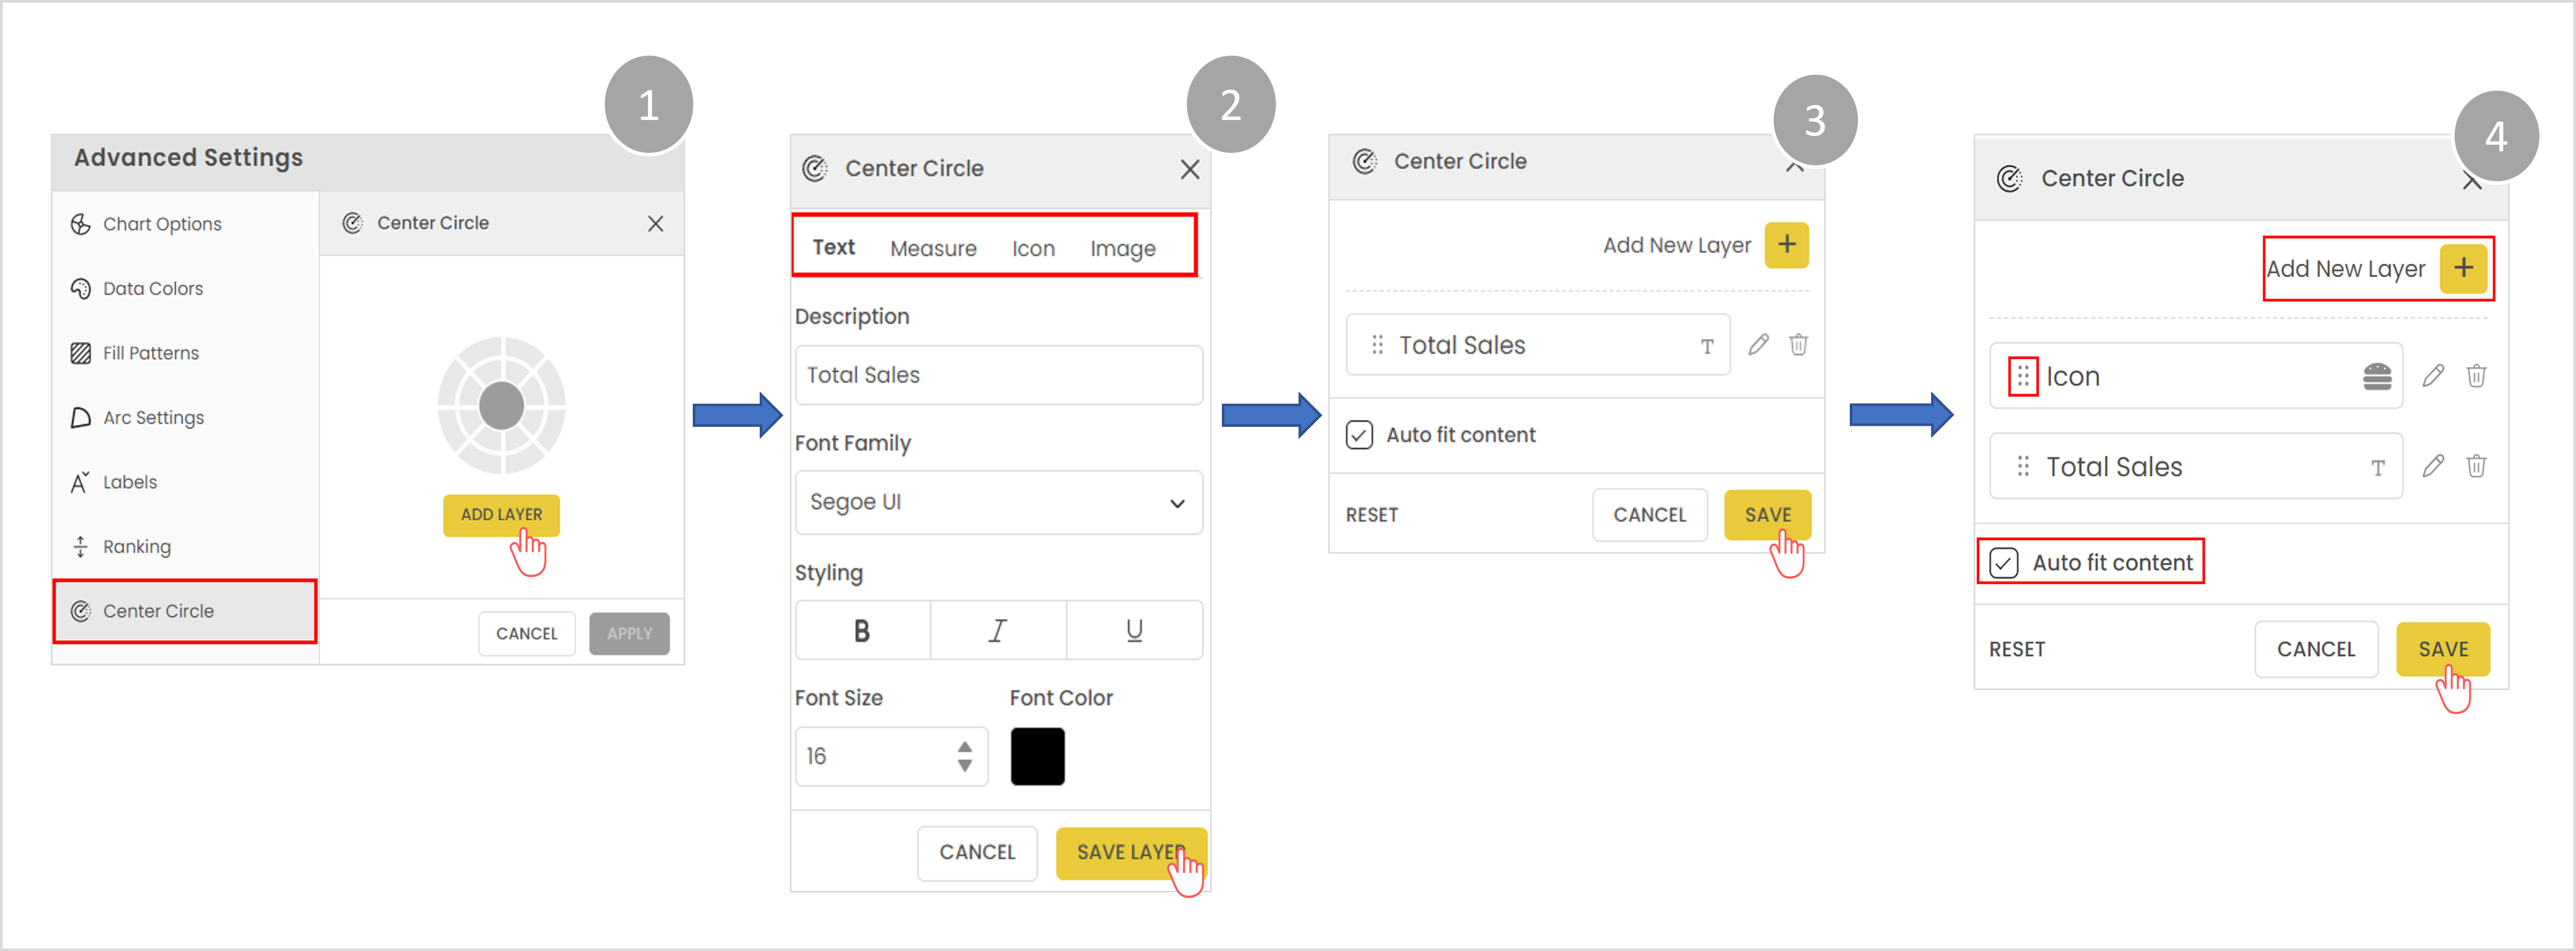The width and height of the screenshot is (2576, 951).
Task: Toggle Auto fit content in panel 4
Action: pos(2003,563)
